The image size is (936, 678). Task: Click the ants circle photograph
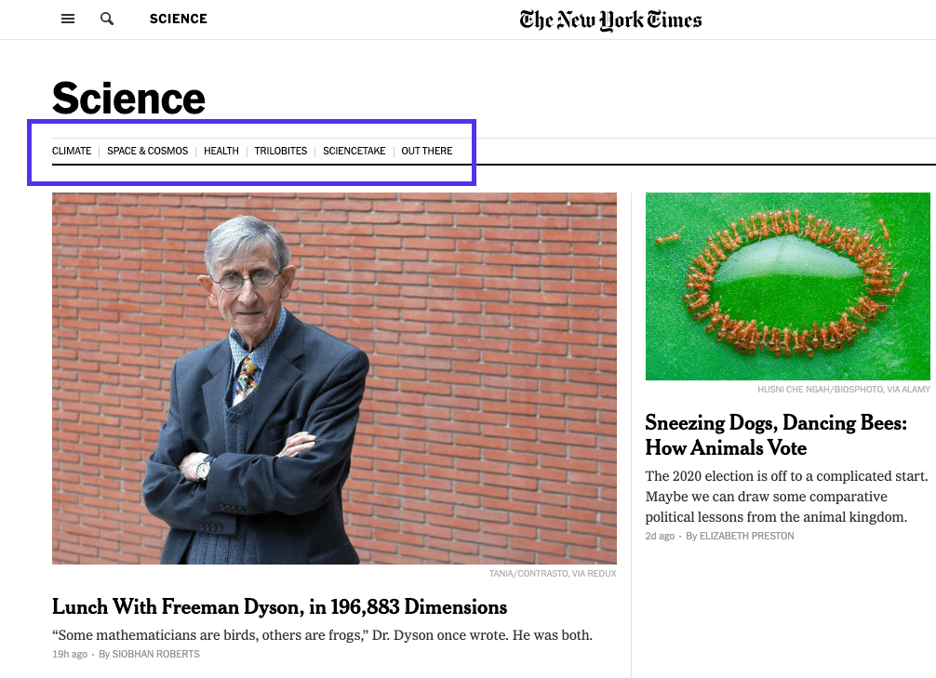click(x=787, y=286)
